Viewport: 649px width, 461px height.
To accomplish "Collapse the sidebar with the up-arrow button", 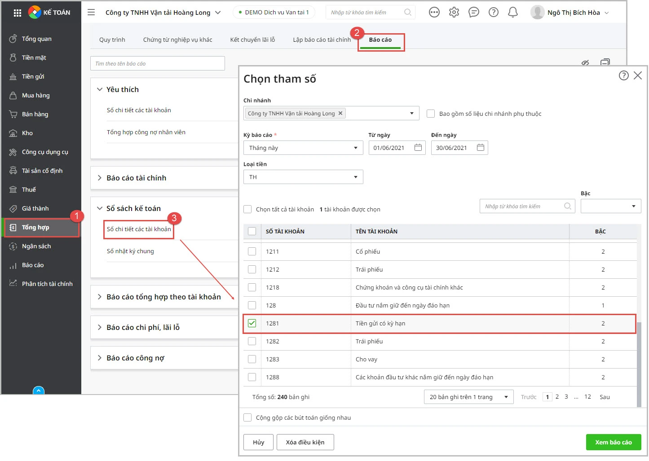I will (x=39, y=391).
